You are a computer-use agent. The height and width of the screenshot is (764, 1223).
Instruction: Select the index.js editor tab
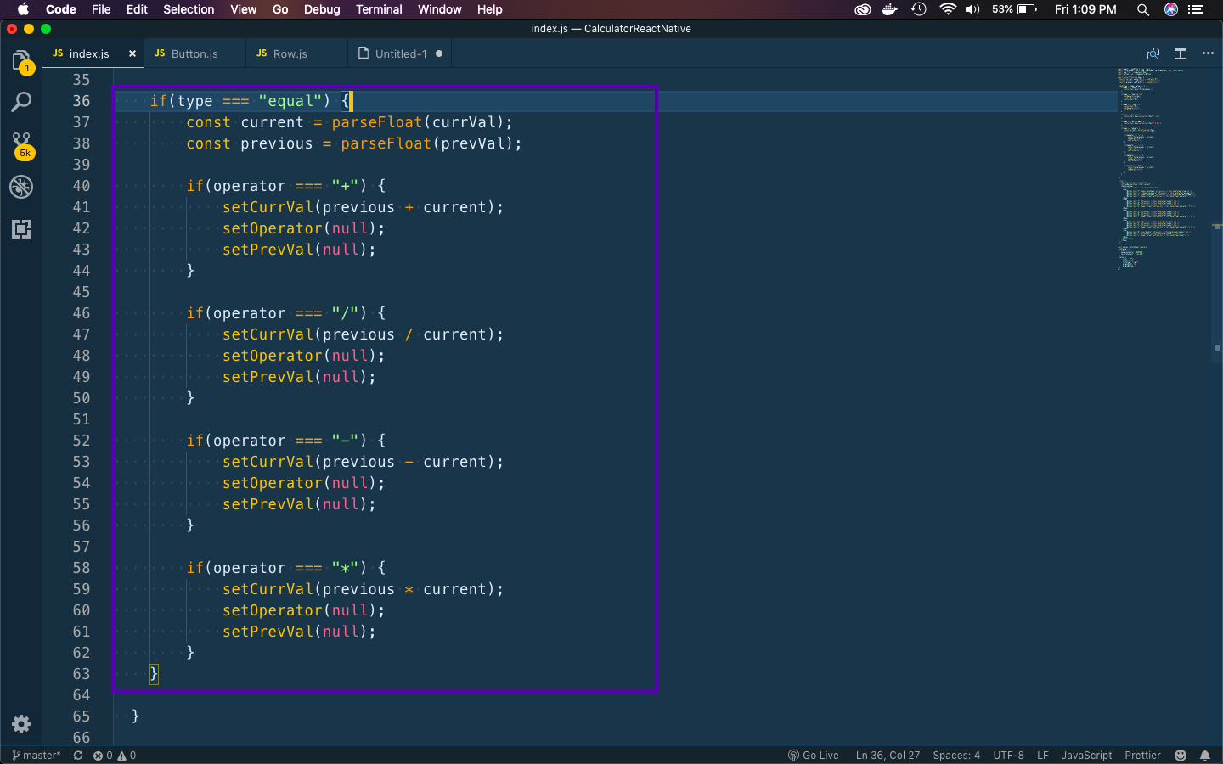[x=89, y=53]
